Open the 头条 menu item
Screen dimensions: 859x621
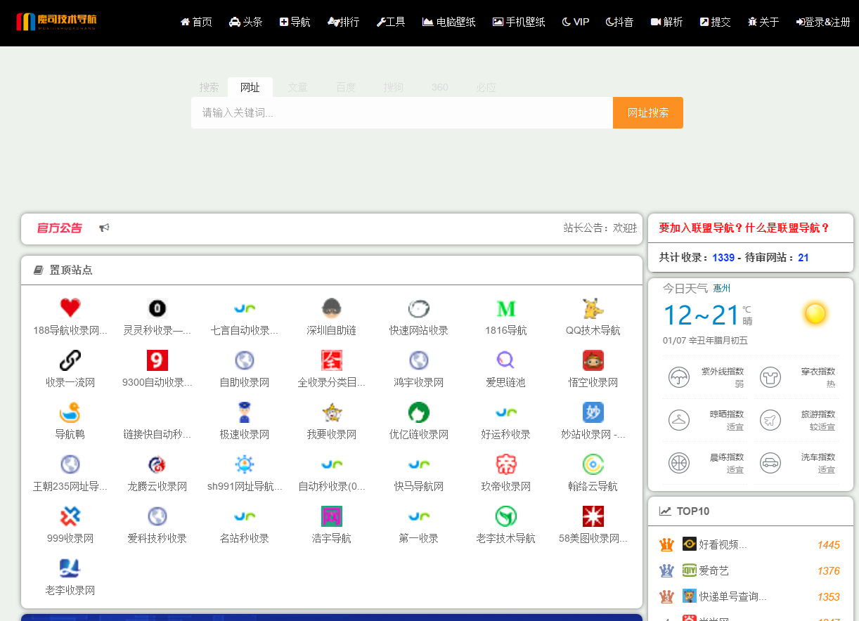pos(245,22)
